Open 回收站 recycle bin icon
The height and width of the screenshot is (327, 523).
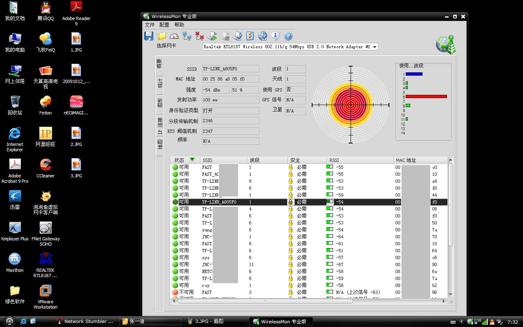pos(15,105)
